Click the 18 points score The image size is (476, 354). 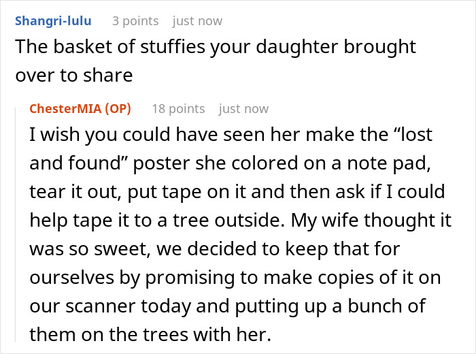click(178, 109)
